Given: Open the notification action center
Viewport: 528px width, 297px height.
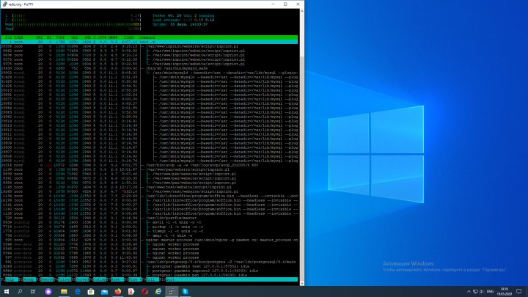Looking at the screenshot, I should click(x=518, y=291).
